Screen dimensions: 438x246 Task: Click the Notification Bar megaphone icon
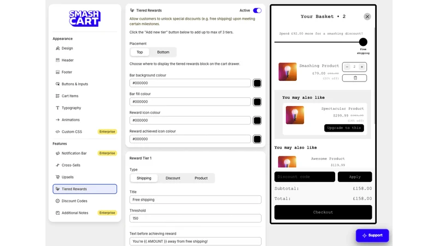click(x=57, y=153)
